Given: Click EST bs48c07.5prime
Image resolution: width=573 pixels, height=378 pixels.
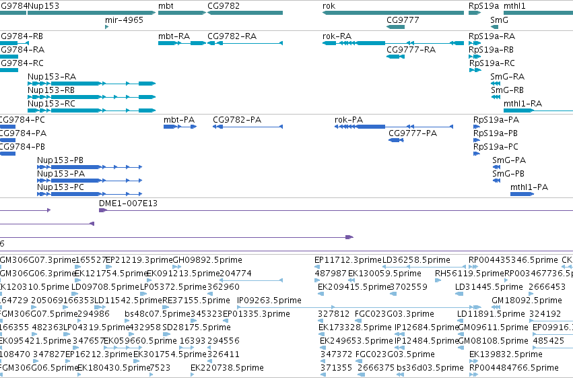Looking at the screenshot, I should point(127,321).
